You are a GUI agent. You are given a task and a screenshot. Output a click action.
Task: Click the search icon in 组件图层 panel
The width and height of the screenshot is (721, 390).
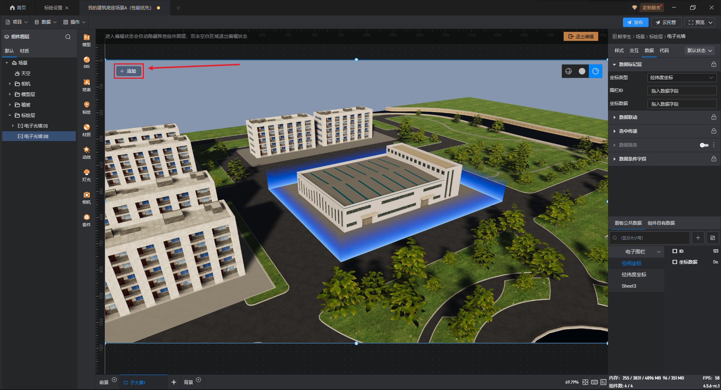pos(68,37)
